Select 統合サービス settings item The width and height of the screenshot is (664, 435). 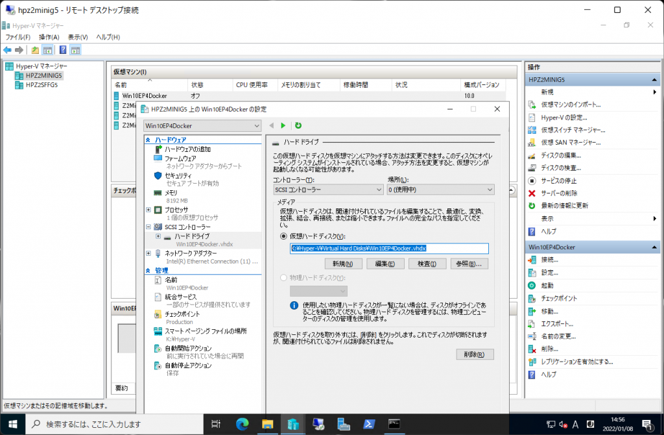(180, 297)
